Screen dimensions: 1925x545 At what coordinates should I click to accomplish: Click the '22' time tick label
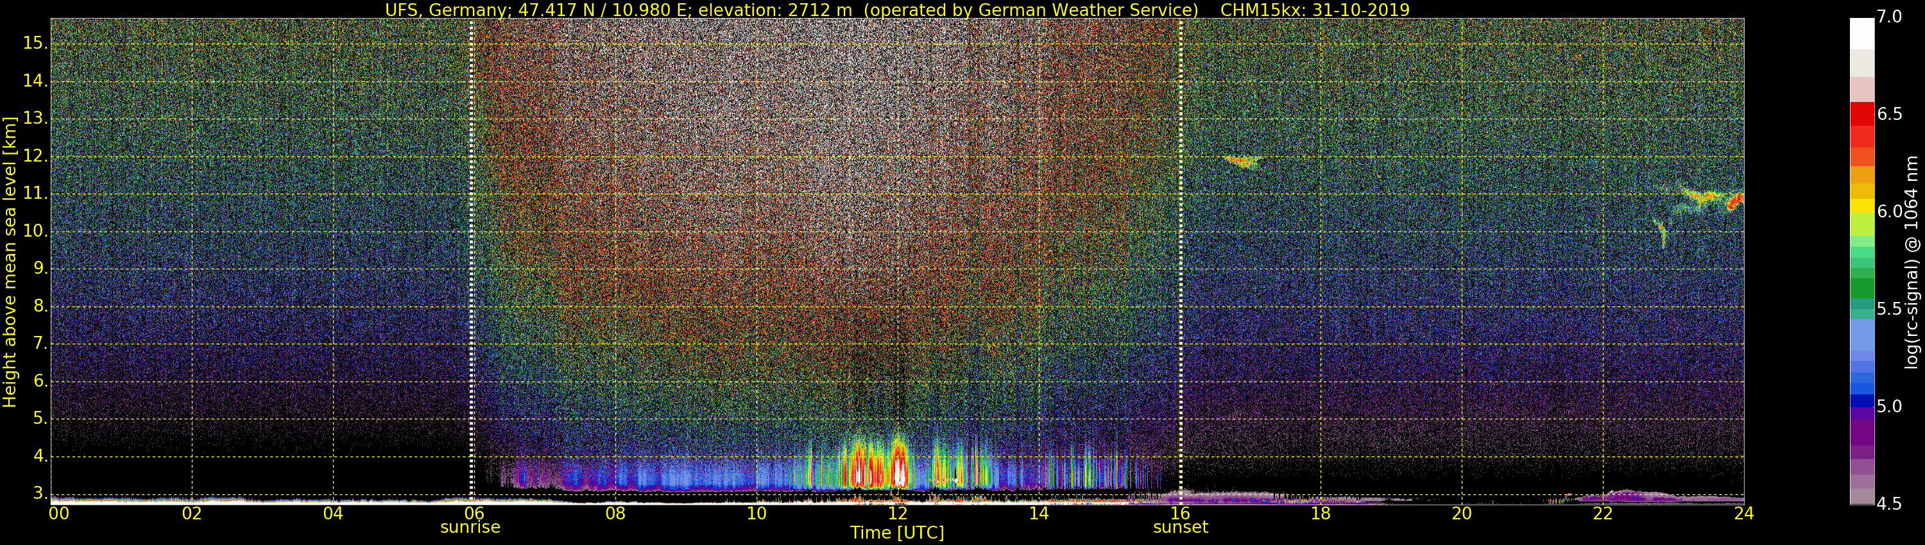tap(1603, 513)
